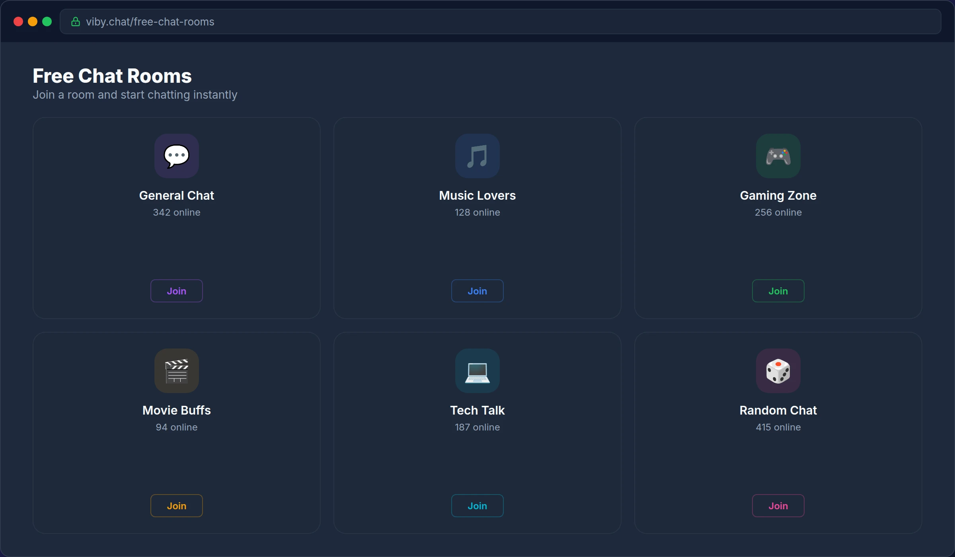The image size is (955, 557).
Task: Join the Movie Buffs room
Action: [176, 506]
